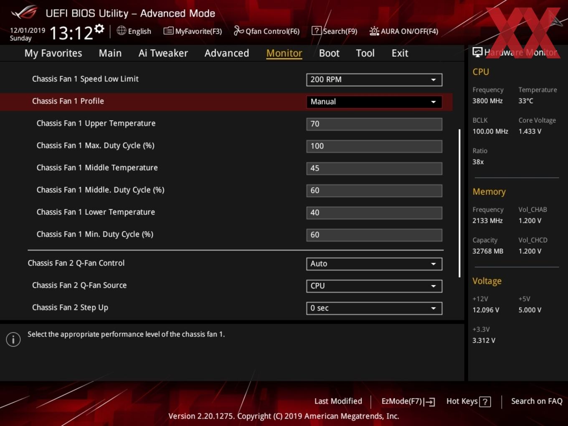Click the CPU temperature 33°C value

(x=526, y=101)
